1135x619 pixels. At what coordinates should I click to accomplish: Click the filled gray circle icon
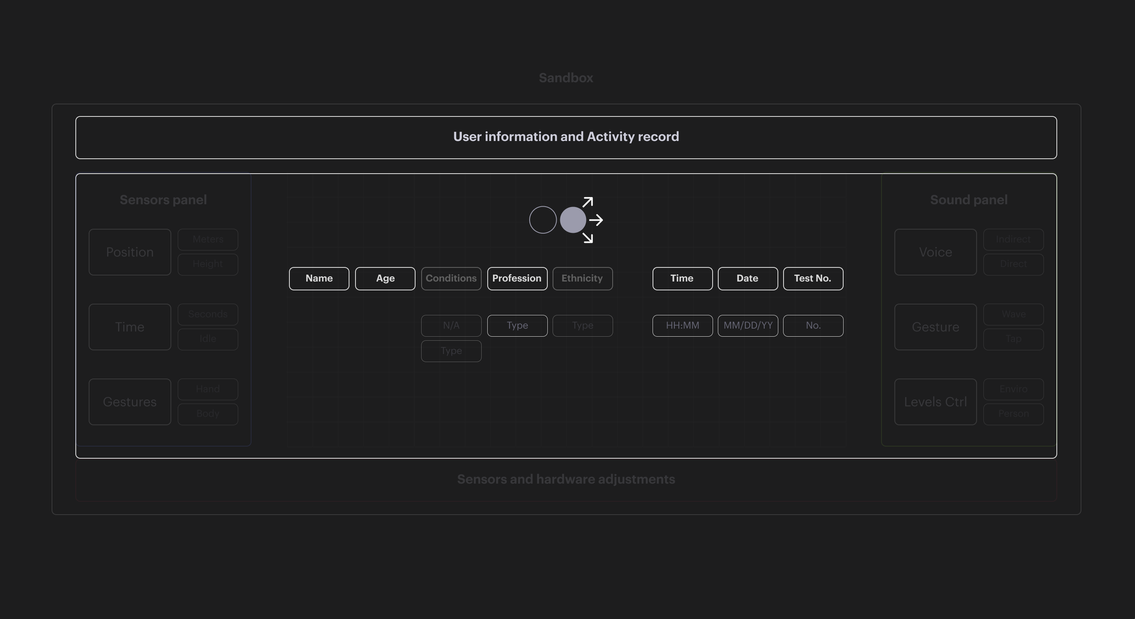tap(572, 220)
